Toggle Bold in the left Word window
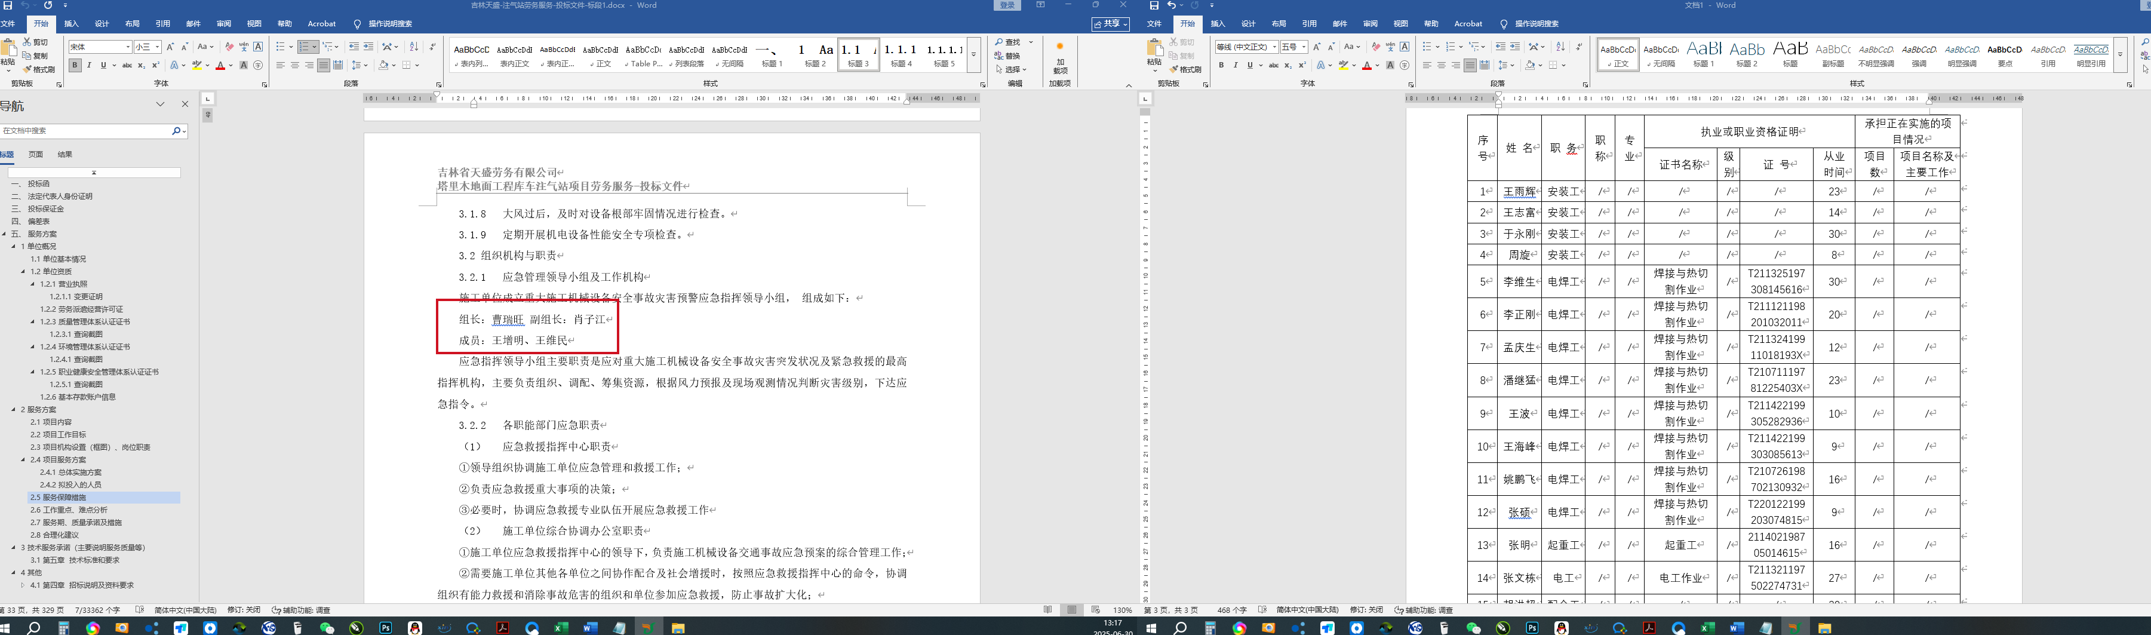This screenshot has height=635, width=2151. [x=75, y=65]
